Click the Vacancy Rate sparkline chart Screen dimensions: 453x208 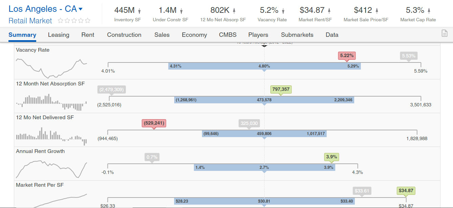(51, 67)
